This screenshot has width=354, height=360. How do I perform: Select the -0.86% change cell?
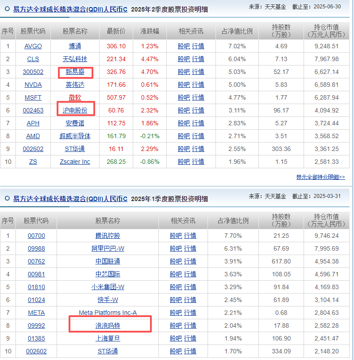tap(150, 162)
